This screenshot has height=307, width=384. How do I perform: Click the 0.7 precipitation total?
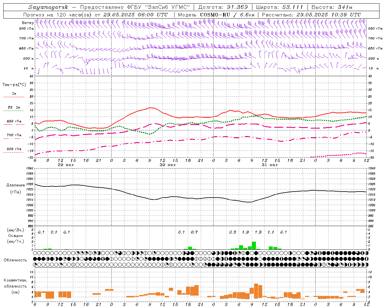point(194,232)
